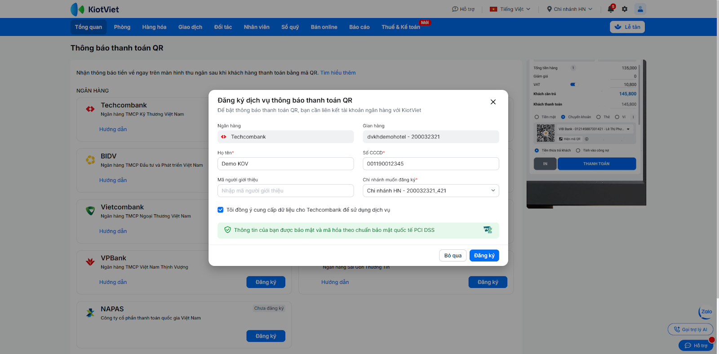Open Hướng dẫn for Vietcombank

[113, 231]
